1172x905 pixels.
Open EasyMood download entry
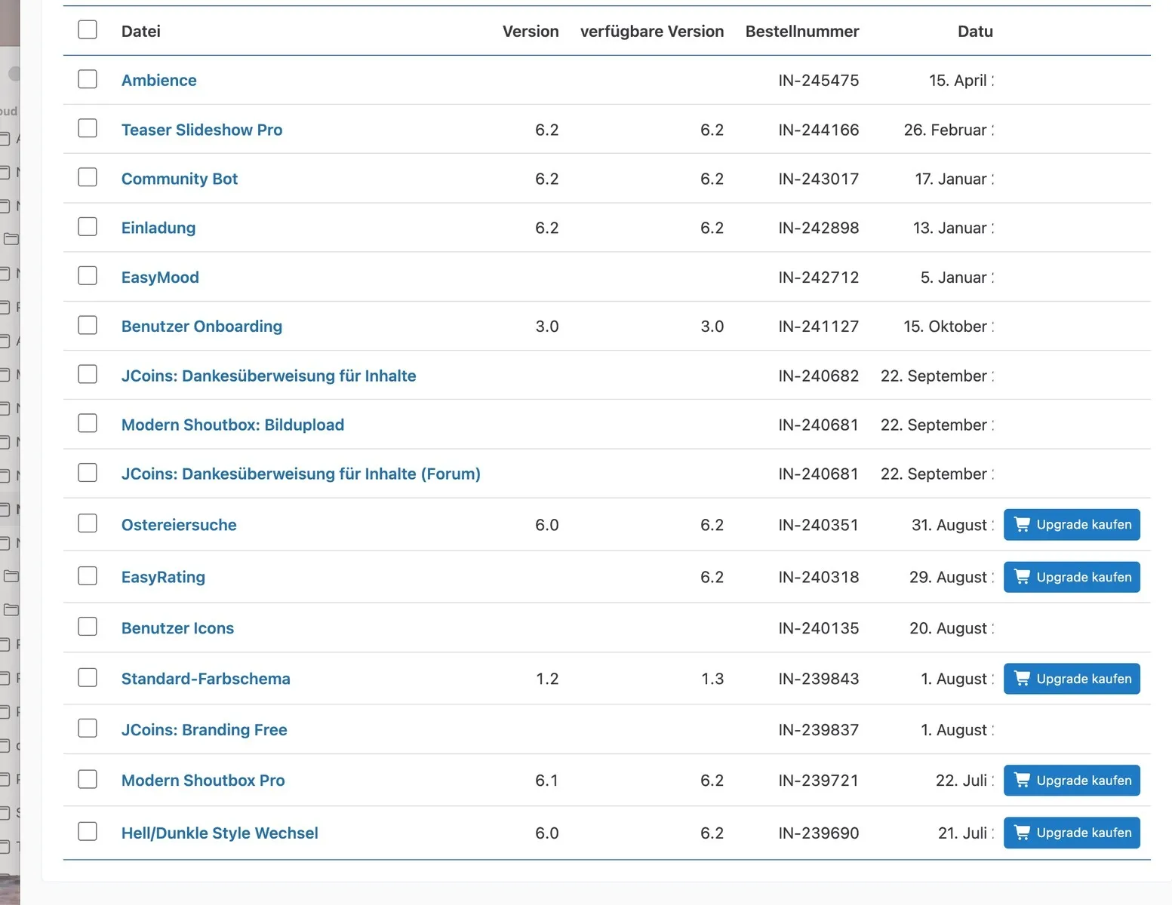coord(160,277)
